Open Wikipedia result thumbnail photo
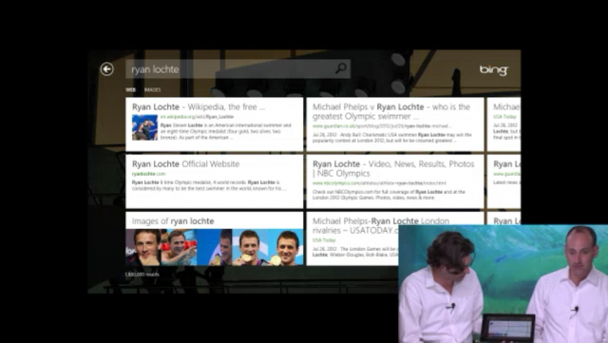 144,127
